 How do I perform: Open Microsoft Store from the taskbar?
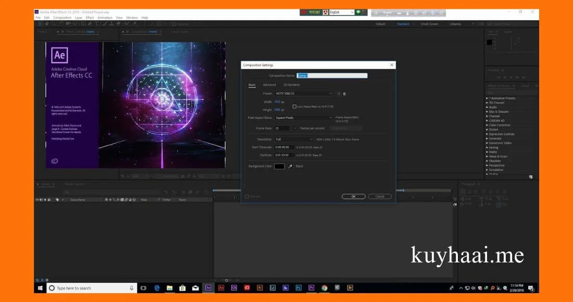[x=182, y=288]
